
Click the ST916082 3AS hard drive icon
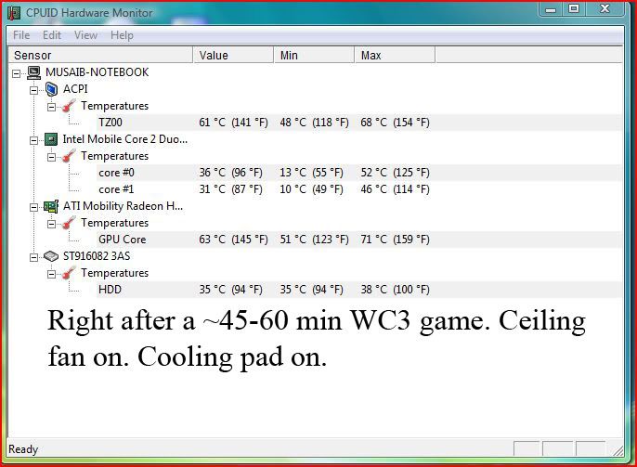tap(51, 256)
